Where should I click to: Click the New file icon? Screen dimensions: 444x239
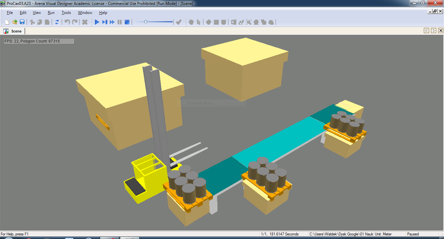tap(7, 22)
